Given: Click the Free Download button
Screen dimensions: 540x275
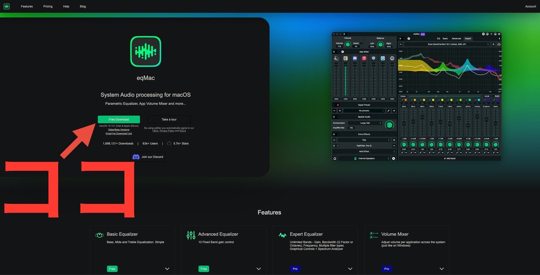Looking at the screenshot, I should 118,119.
